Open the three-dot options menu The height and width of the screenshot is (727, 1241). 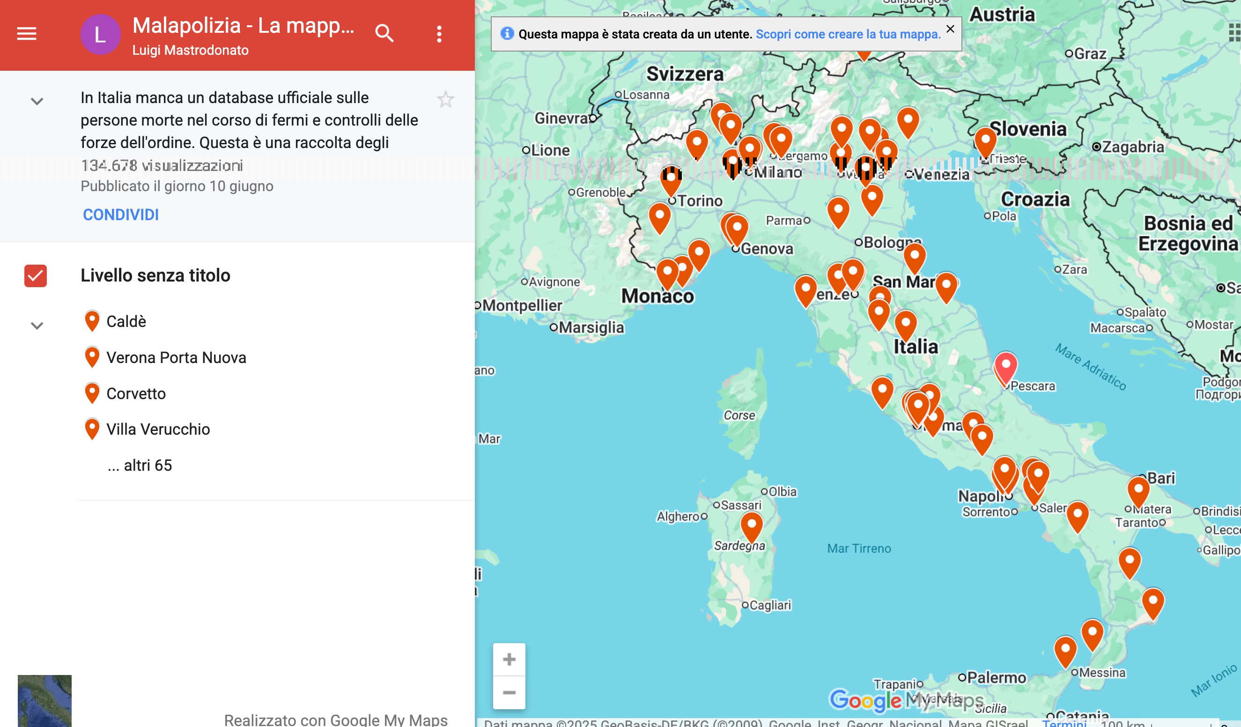(x=439, y=34)
